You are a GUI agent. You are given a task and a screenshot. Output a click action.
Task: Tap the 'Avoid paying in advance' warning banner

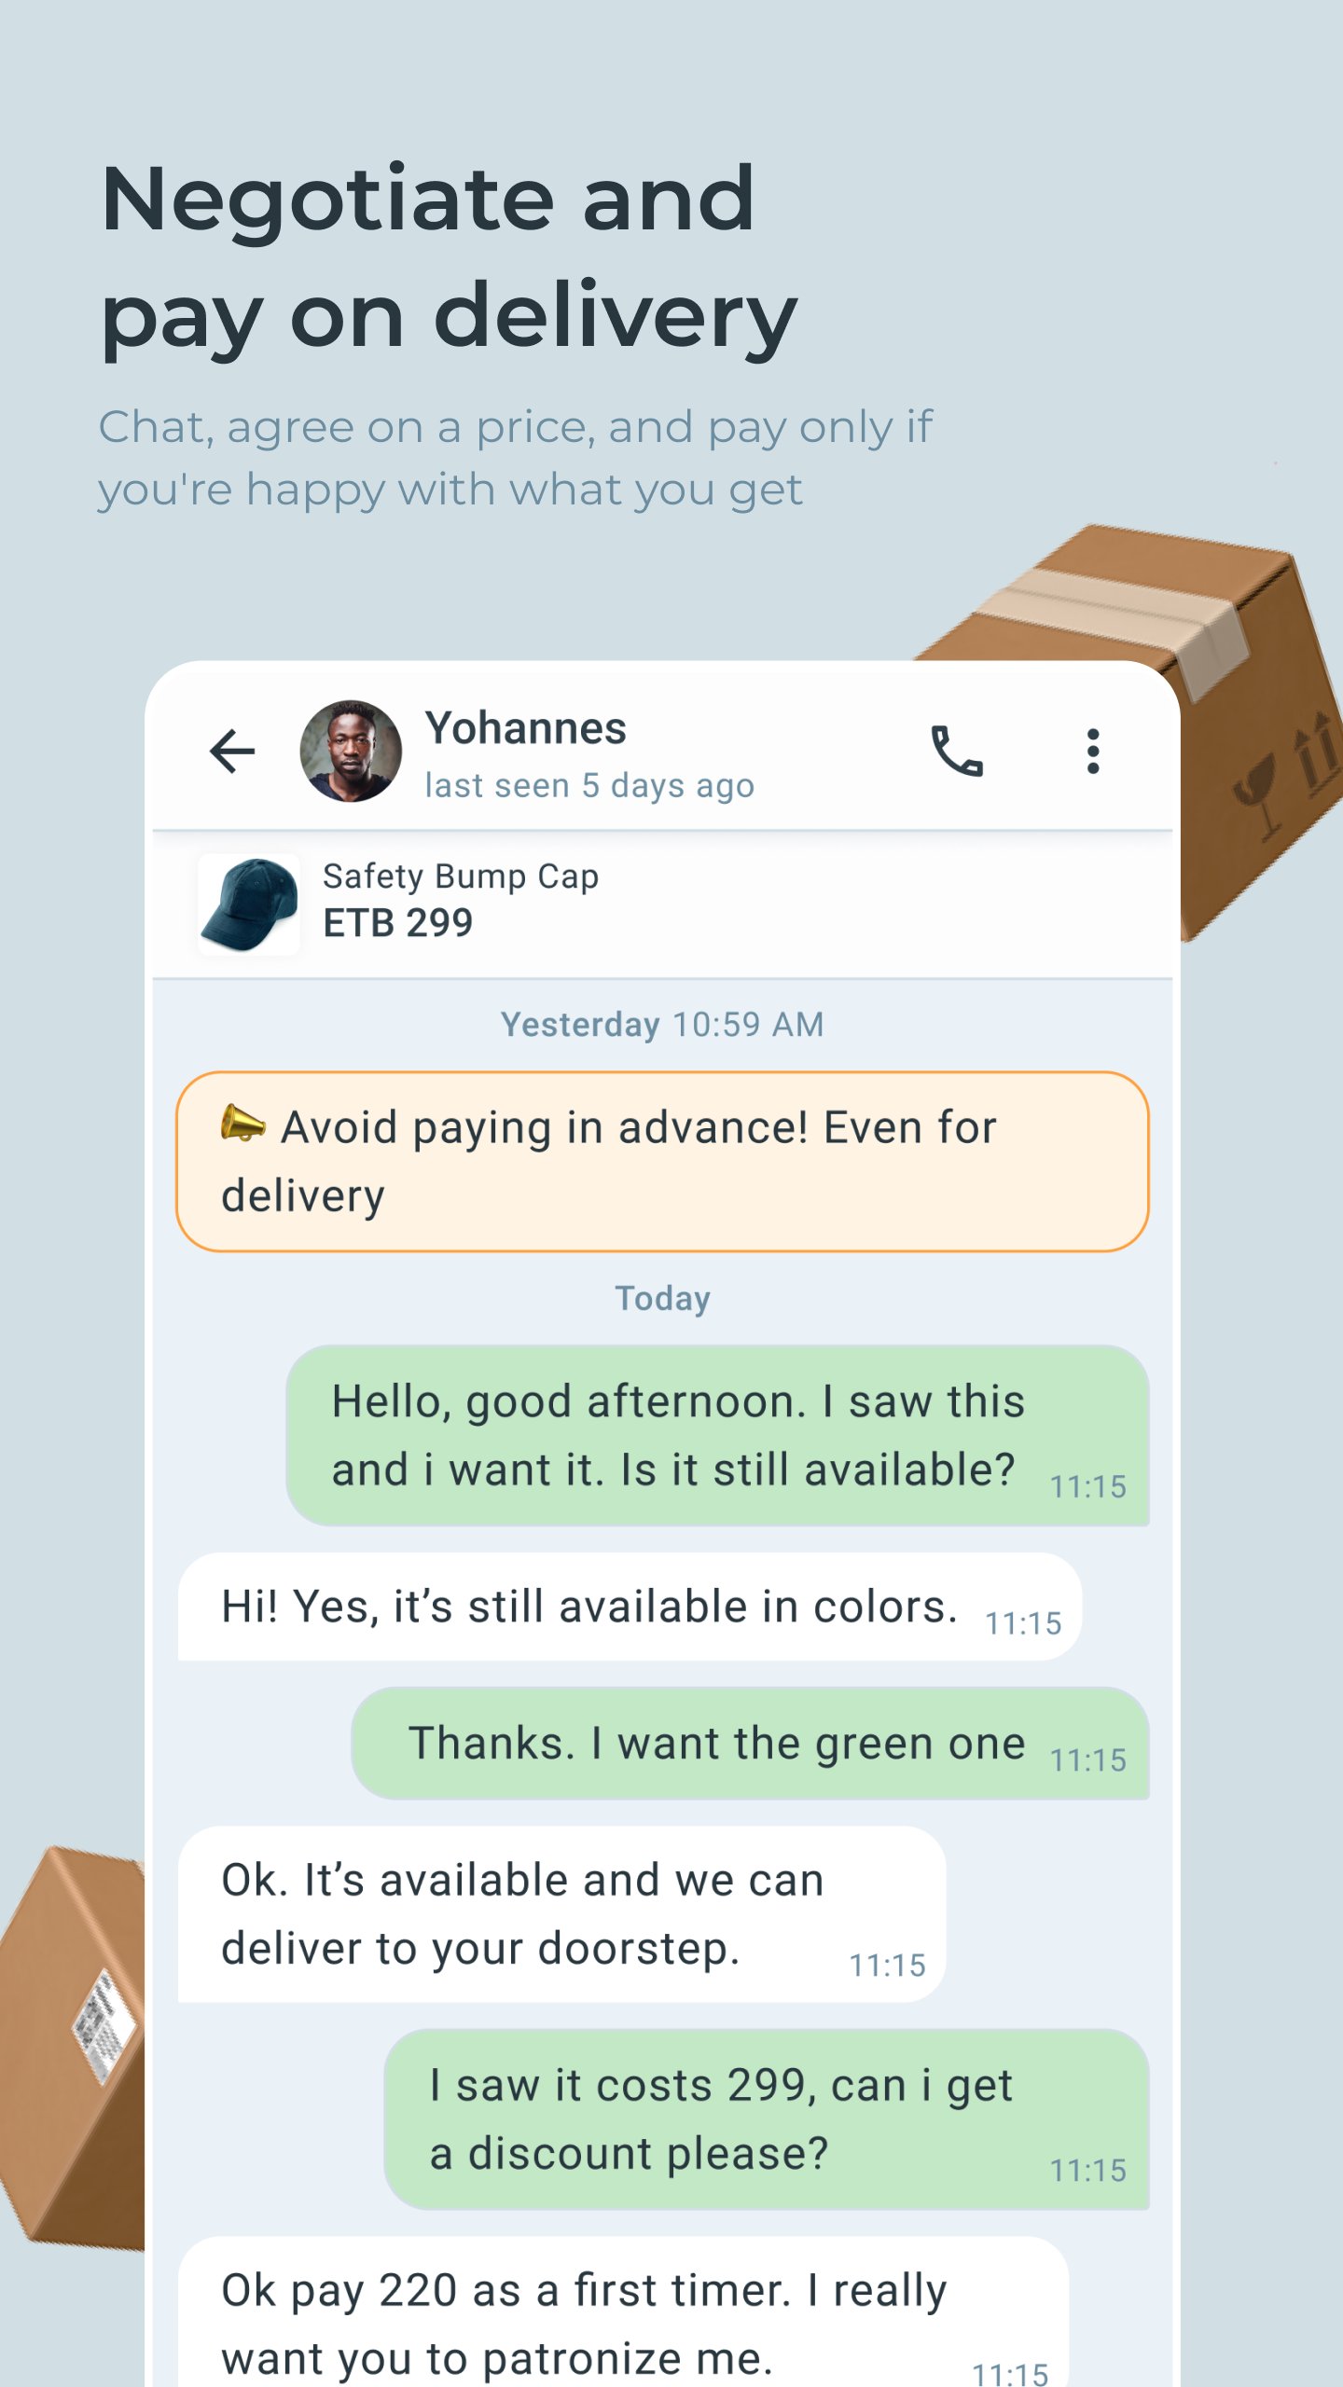click(x=662, y=1162)
